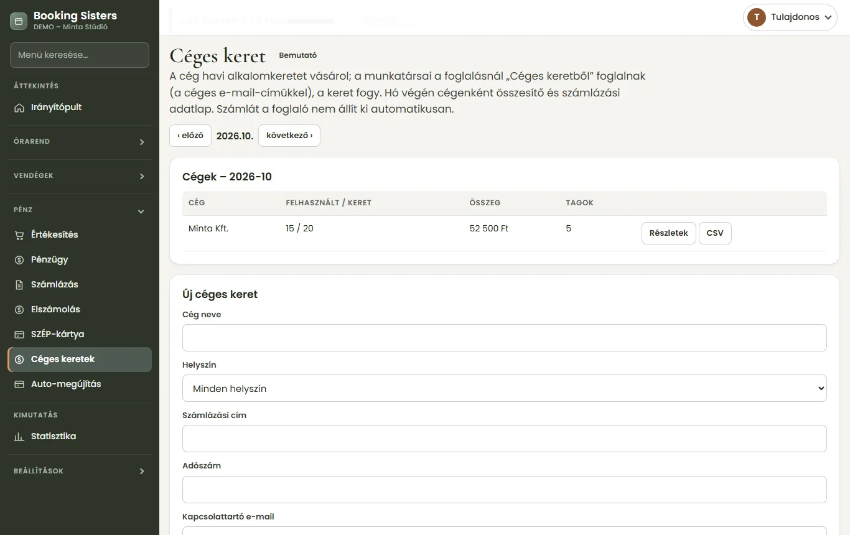
Task: Expand the ÓRAREND sidebar section
Action: pyautogui.click(x=80, y=142)
